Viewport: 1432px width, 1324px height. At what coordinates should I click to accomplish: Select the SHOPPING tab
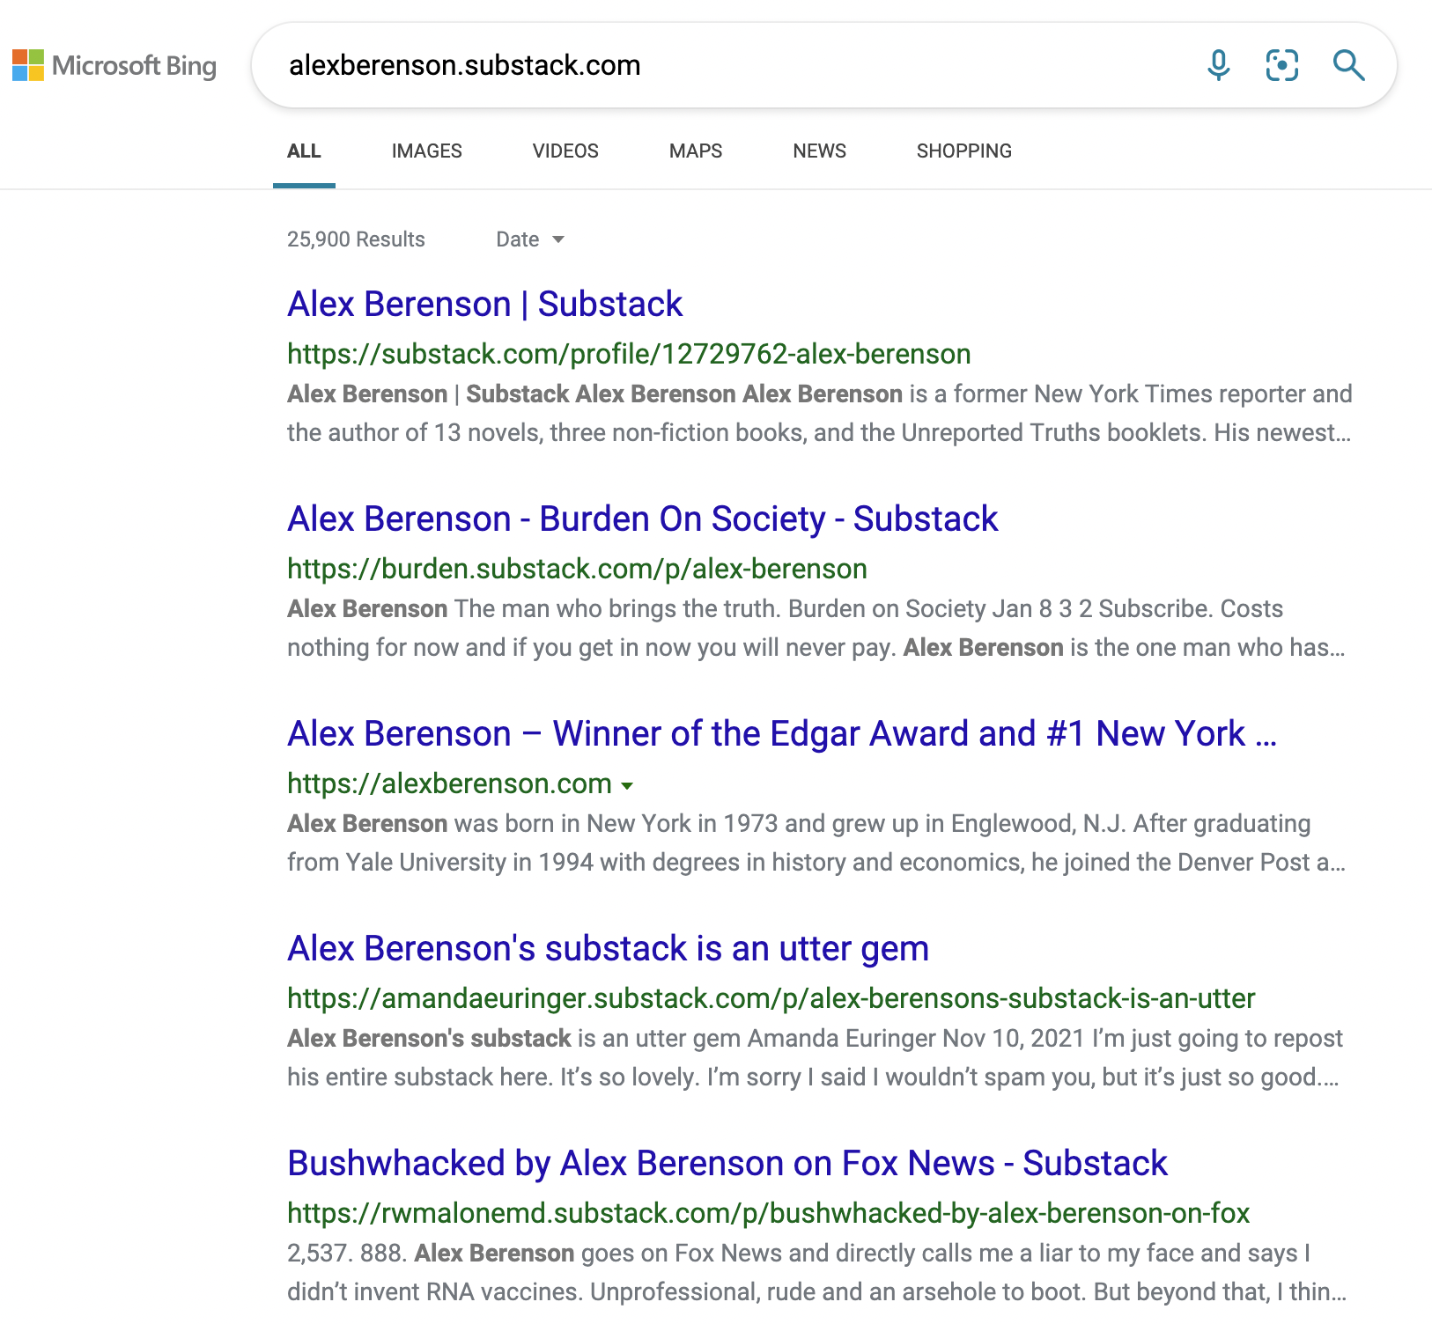click(964, 151)
